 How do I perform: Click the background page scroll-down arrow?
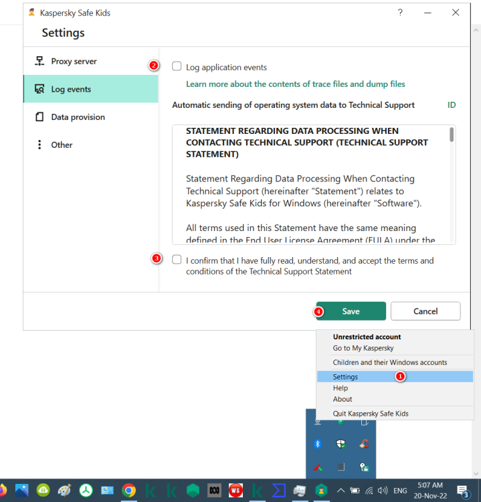pyautogui.click(x=476, y=473)
